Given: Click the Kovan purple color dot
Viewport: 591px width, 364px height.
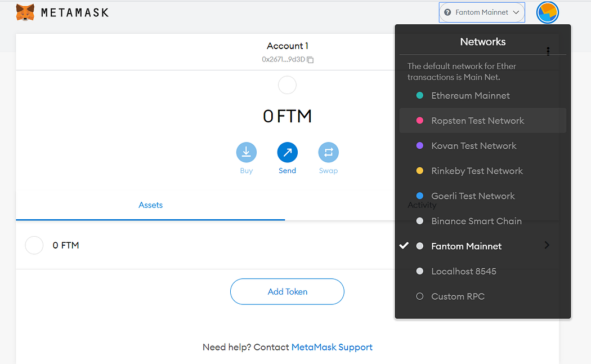Looking at the screenshot, I should click(419, 145).
